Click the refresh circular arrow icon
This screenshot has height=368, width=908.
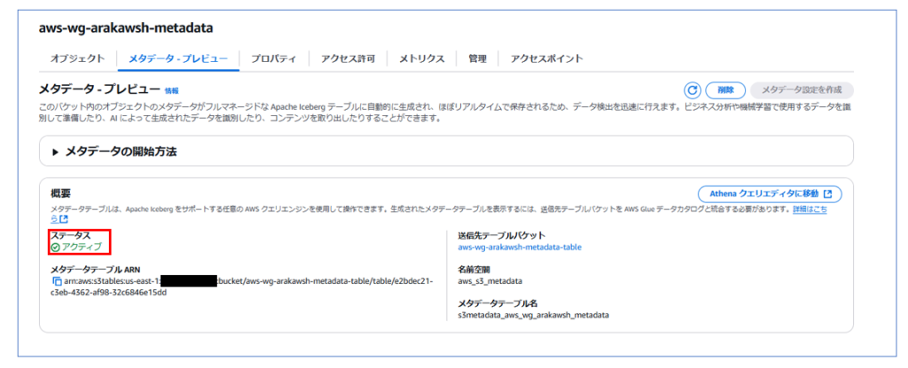[693, 90]
